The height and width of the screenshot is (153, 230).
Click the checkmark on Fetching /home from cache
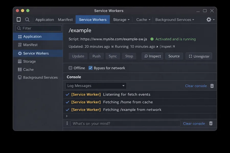point(67,102)
